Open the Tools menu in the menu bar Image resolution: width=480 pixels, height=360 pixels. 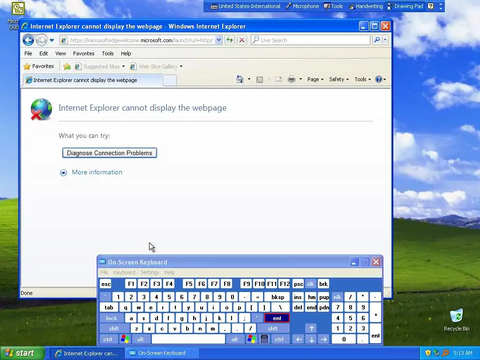(x=108, y=53)
